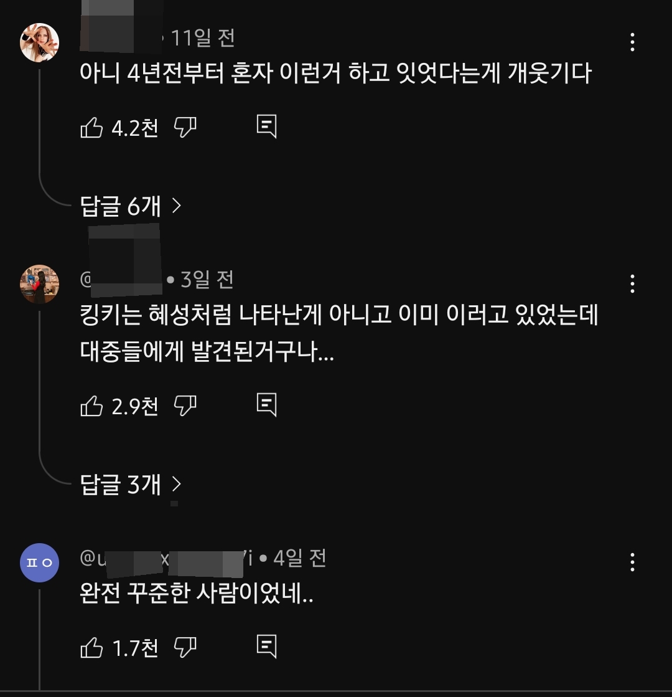Dislike the comment posted 3일 전
672x697 pixels.
[x=185, y=406]
